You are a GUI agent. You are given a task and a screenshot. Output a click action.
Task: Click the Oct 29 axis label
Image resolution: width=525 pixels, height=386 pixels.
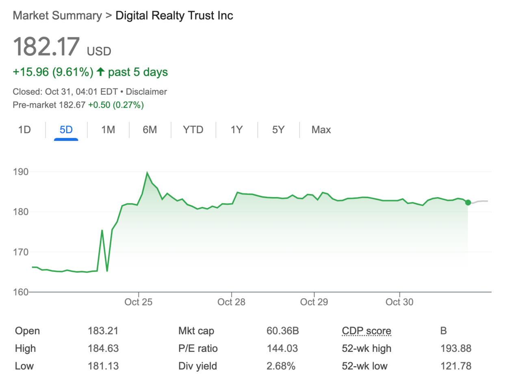click(x=314, y=302)
